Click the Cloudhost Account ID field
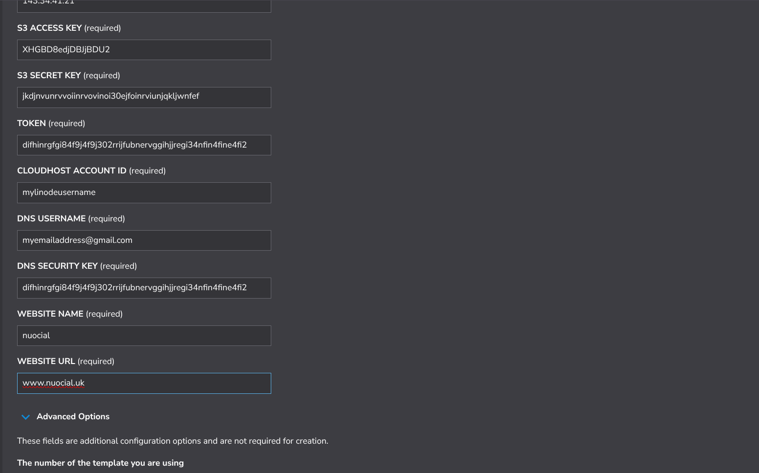 [x=144, y=193]
